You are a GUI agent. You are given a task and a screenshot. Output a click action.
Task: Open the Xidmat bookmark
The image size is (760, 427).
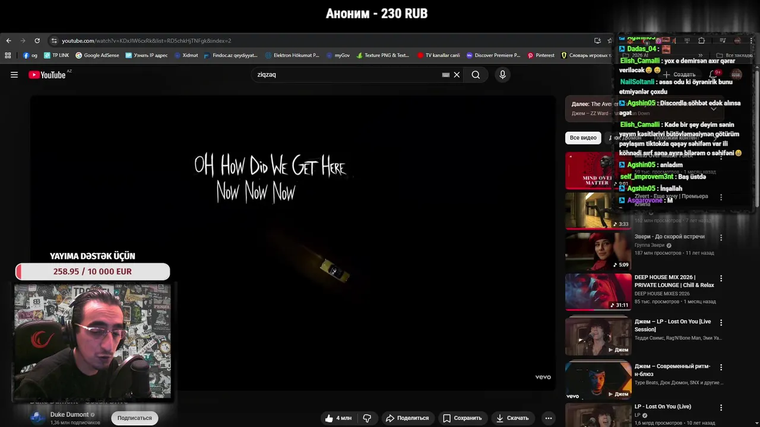(x=186, y=55)
